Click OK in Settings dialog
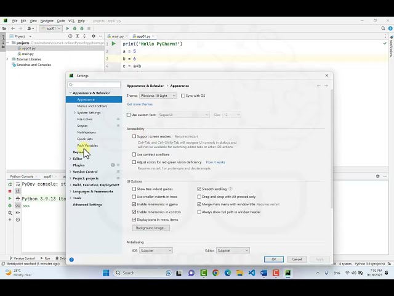This screenshot has width=394, height=296. point(274,259)
